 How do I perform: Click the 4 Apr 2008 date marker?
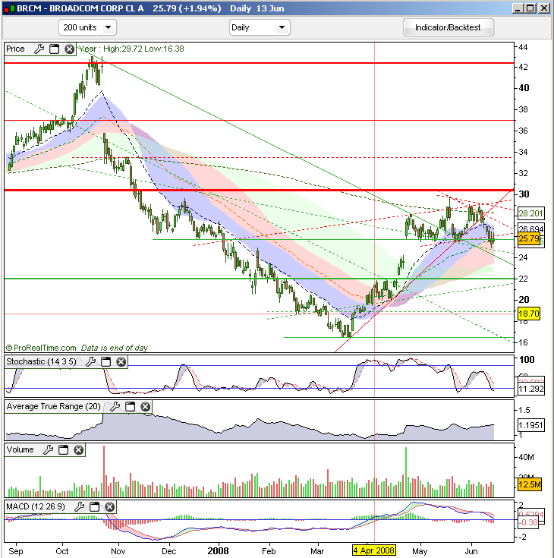click(374, 550)
